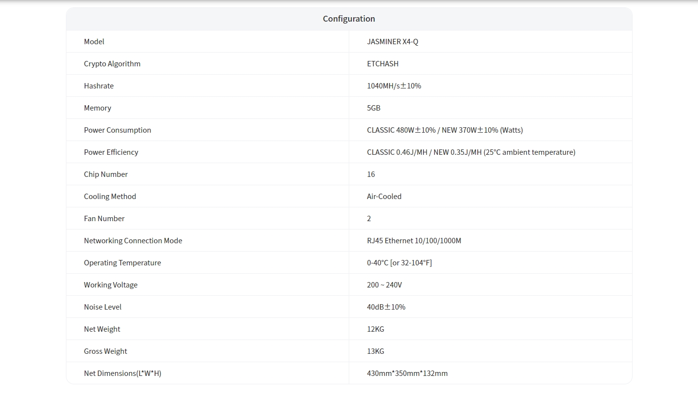
Task: Select the '13KG' value
Action: tap(375, 351)
